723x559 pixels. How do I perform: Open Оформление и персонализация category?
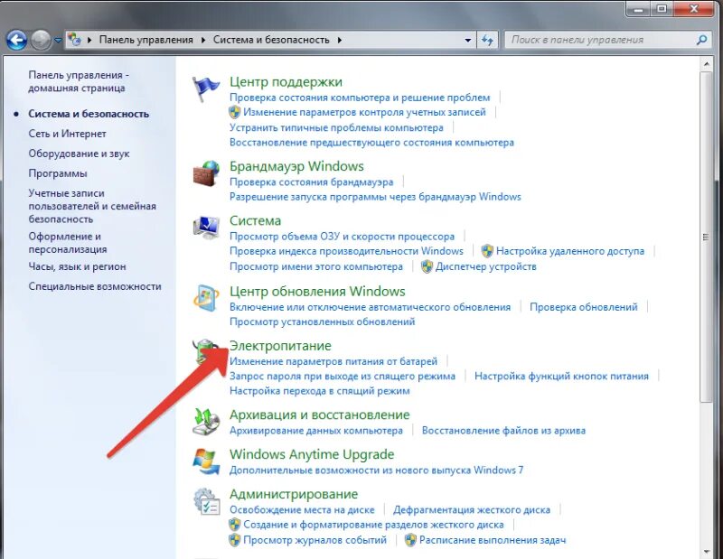tap(67, 243)
